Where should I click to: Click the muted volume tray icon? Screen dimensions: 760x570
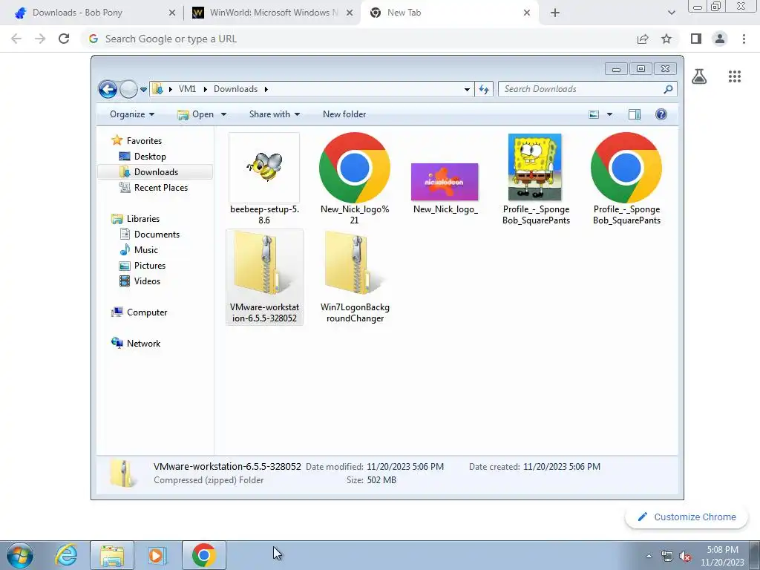coord(685,556)
